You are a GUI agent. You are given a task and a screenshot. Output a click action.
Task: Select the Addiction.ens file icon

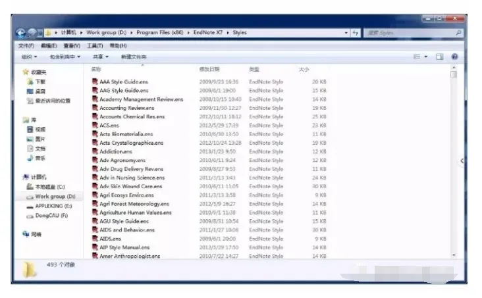(x=95, y=152)
